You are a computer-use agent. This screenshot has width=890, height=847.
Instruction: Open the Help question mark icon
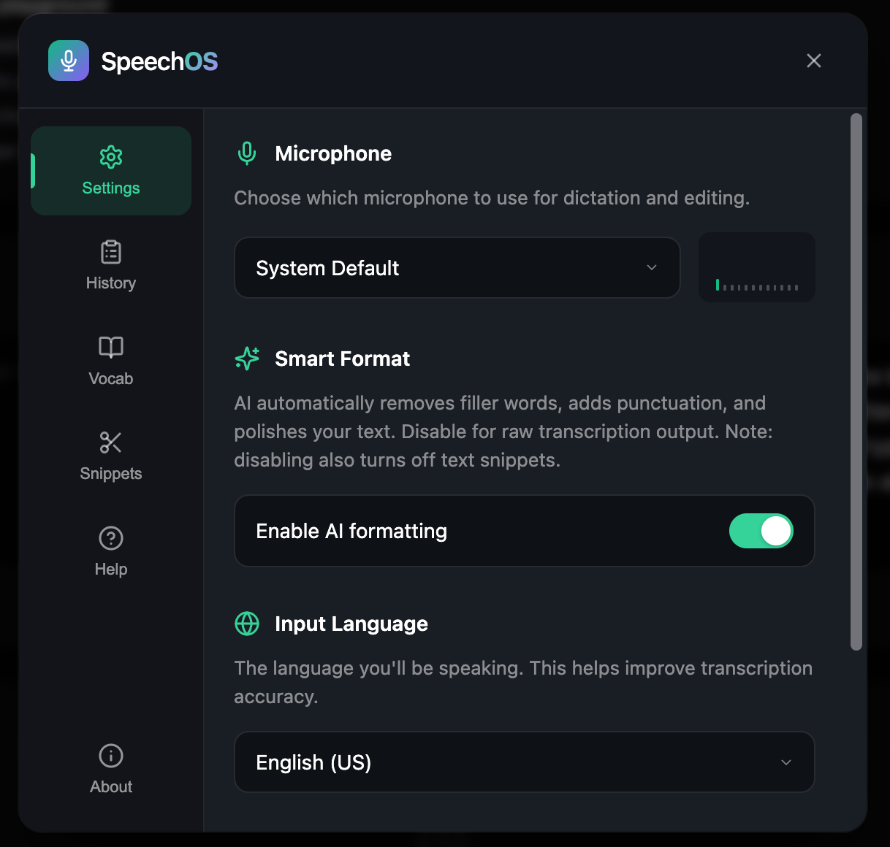click(111, 538)
